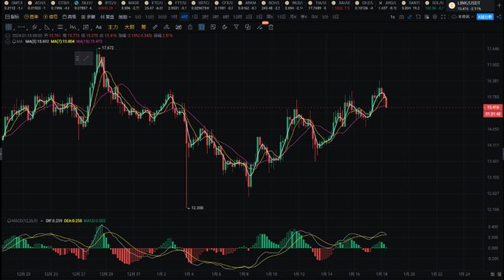The height and width of the screenshot is (280, 504).
Task: Add a new symbol tab with plus
Action: coord(499,5)
